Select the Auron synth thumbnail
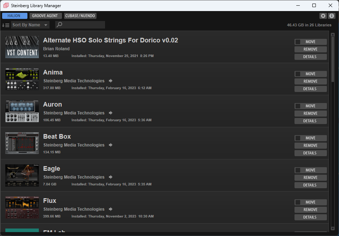The height and width of the screenshot is (236, 339). coord(22,111)
